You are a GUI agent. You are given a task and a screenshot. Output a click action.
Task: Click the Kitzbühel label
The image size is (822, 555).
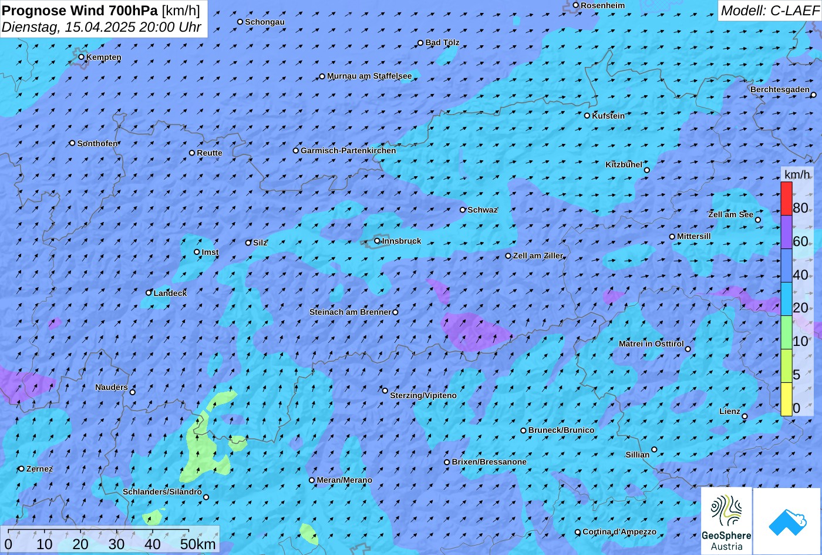click(624, 164)
